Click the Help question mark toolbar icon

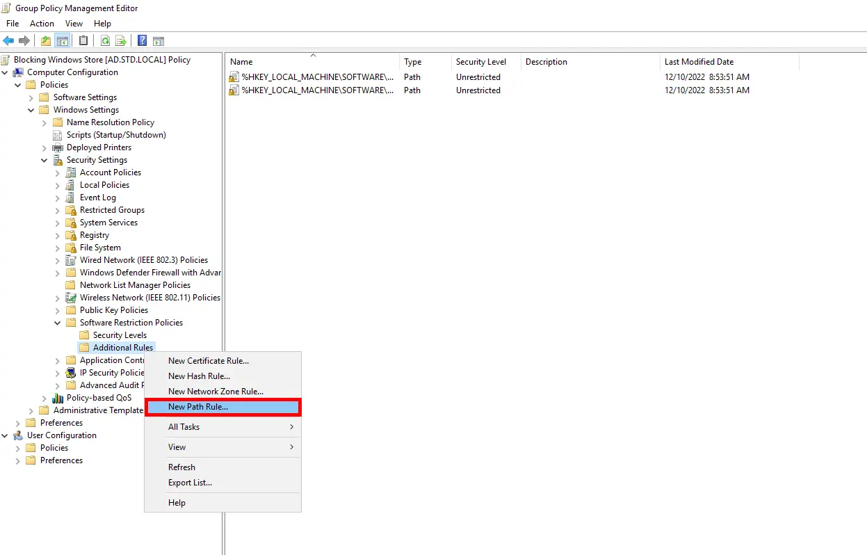pos(142,40)
